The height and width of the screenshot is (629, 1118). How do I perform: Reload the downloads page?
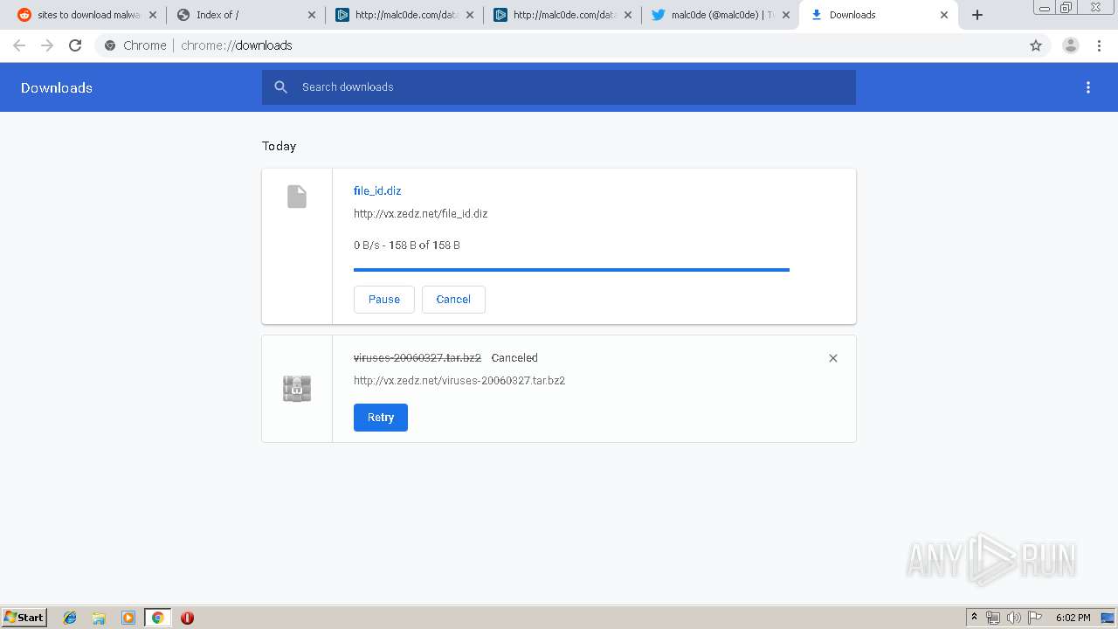point(75,45)
